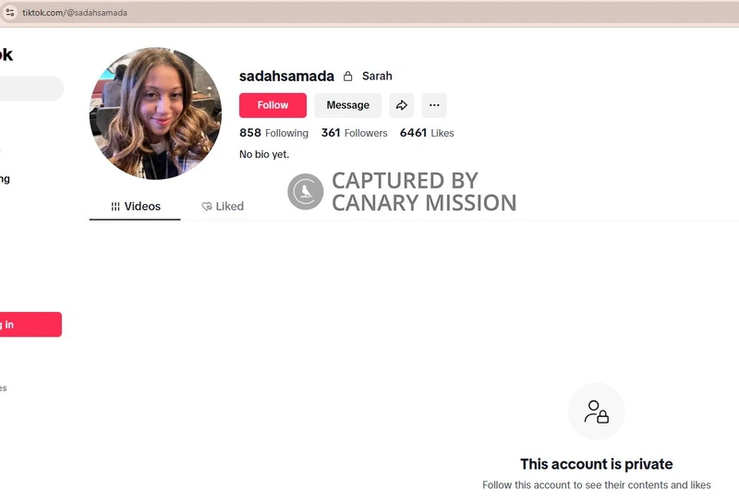Image resolution: width=739 pixels, height=501 pixels.
Task: Click the private lock icon beside the username
Action: tap(348, 77)
